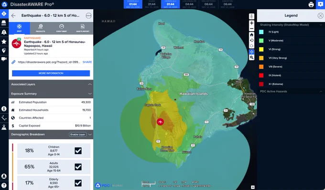This screenshot has width=325, height=190.
Task: Open the map marker tool icon in sidebar
Action: (x=4, y=127)
